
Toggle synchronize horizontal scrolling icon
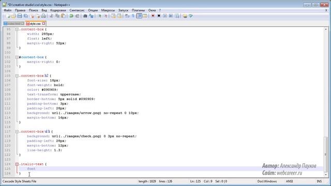(119, 16)
